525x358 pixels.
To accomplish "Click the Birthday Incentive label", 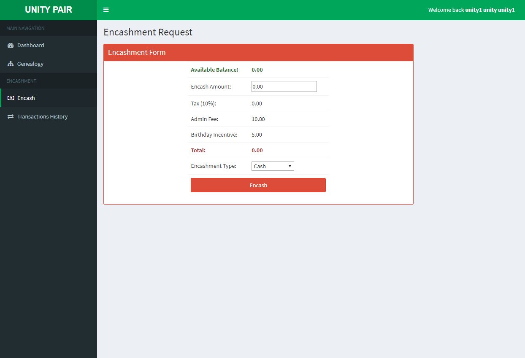I will click(x=214, y=135).
